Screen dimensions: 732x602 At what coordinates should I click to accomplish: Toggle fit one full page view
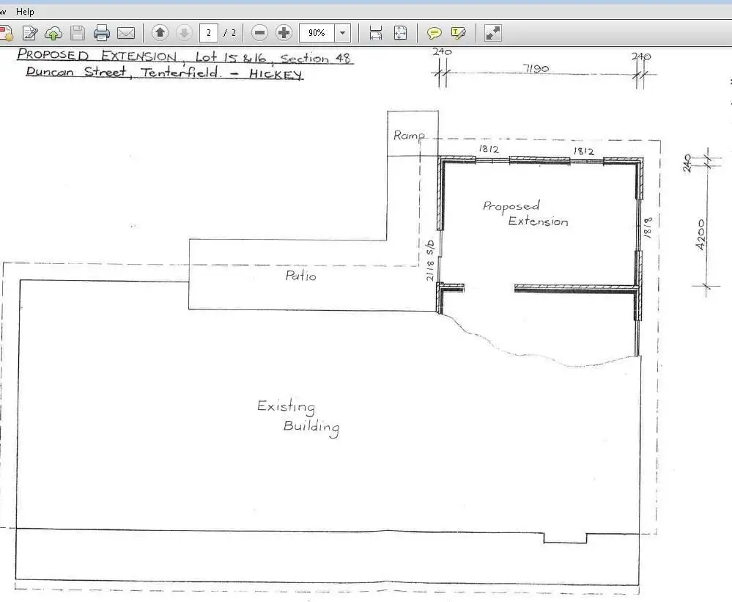pyautogui.click(x=400, y=33)
